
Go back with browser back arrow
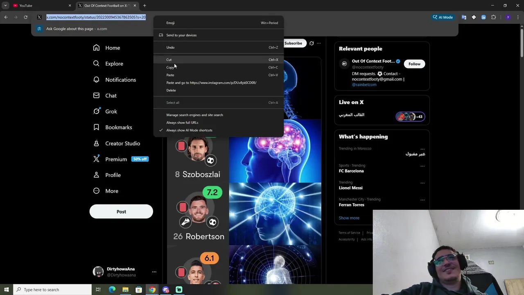6,17
